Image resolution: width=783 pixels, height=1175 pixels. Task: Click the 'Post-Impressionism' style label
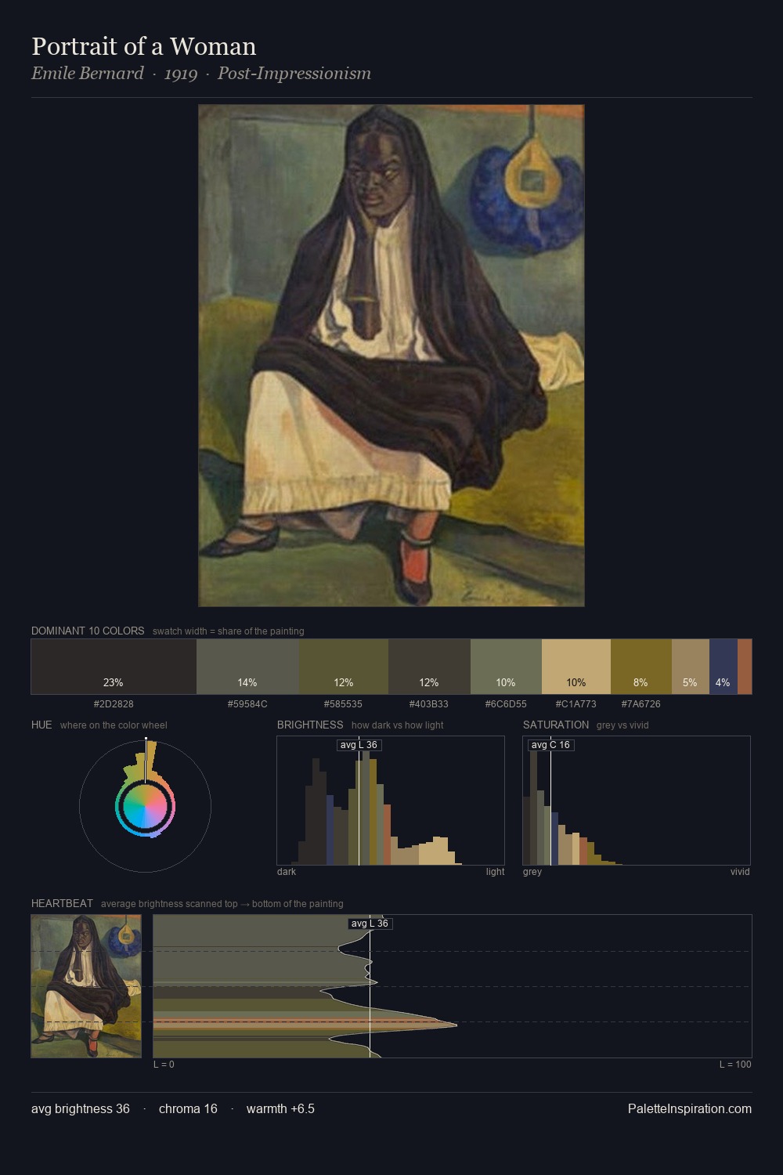coord(294,74)
